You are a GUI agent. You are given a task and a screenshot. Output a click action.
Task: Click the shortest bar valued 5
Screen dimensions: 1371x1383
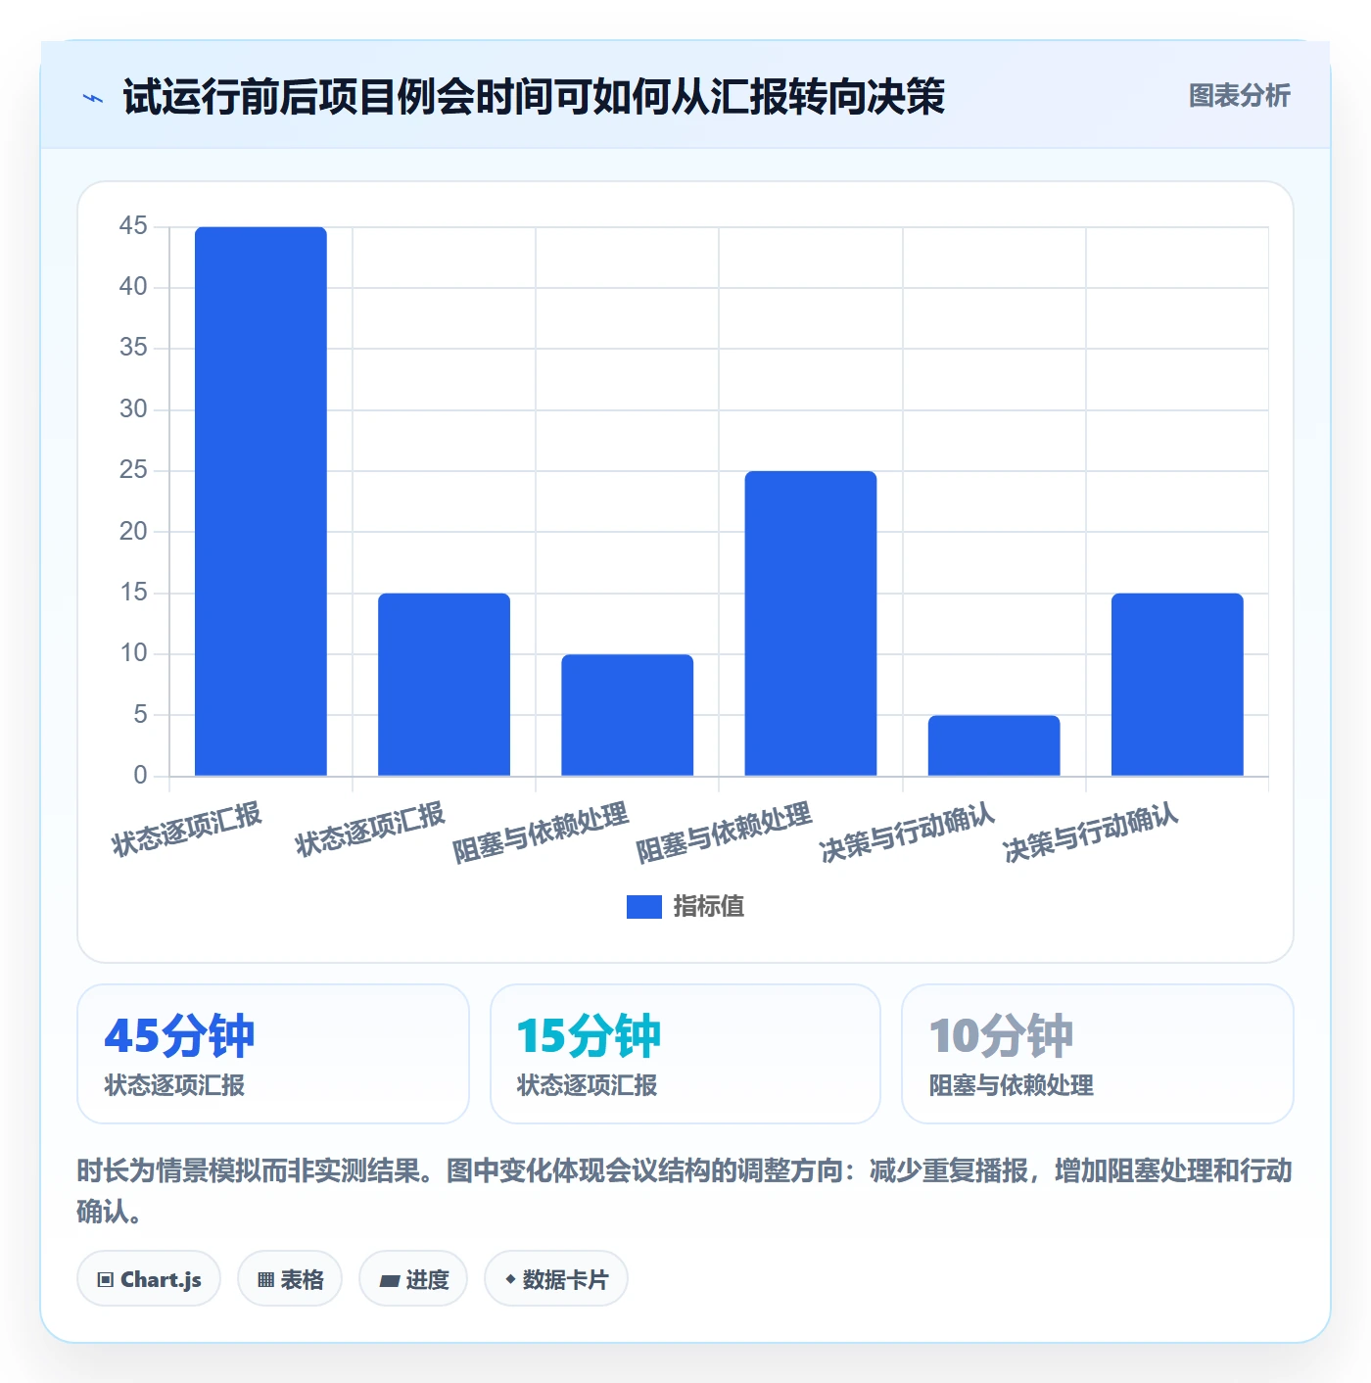pyautogui.click(x=994, y=745)
